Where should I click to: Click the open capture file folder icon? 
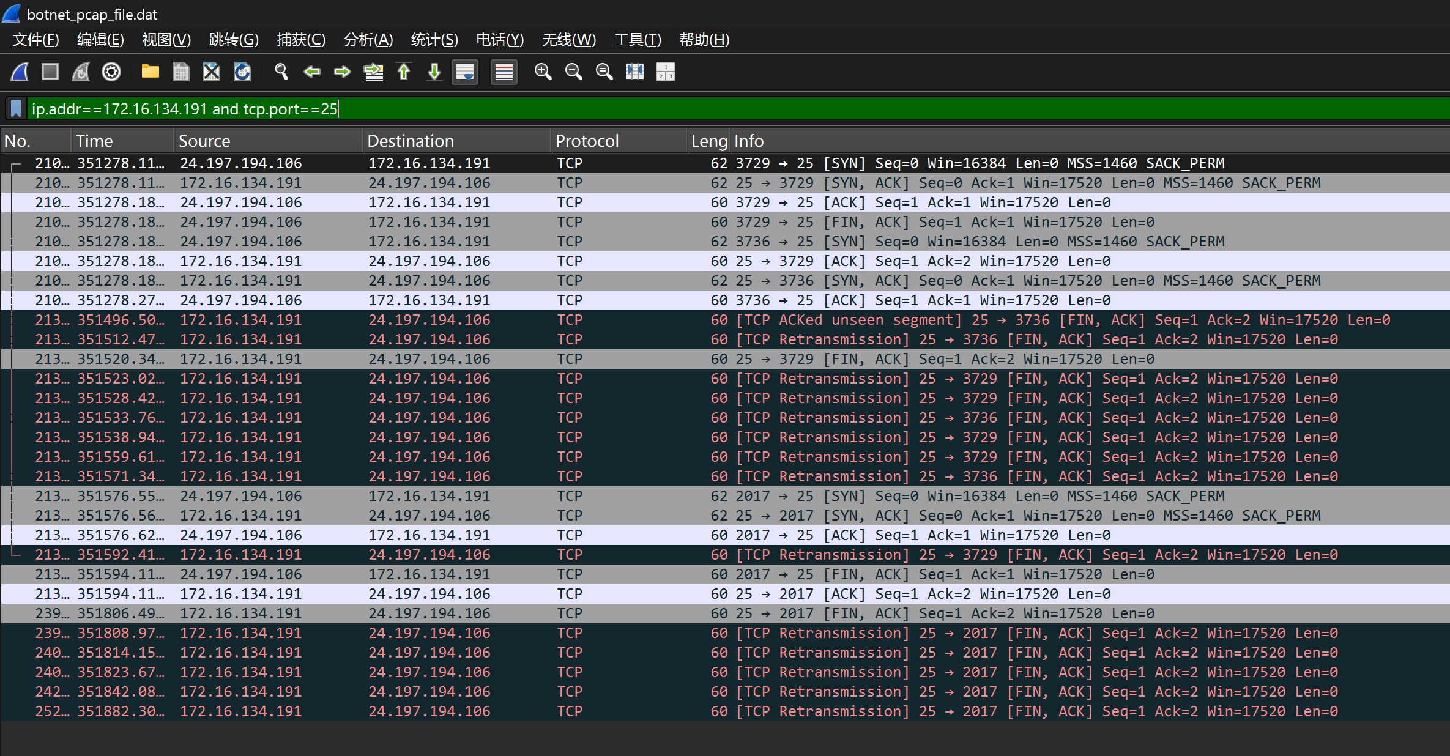150,72
